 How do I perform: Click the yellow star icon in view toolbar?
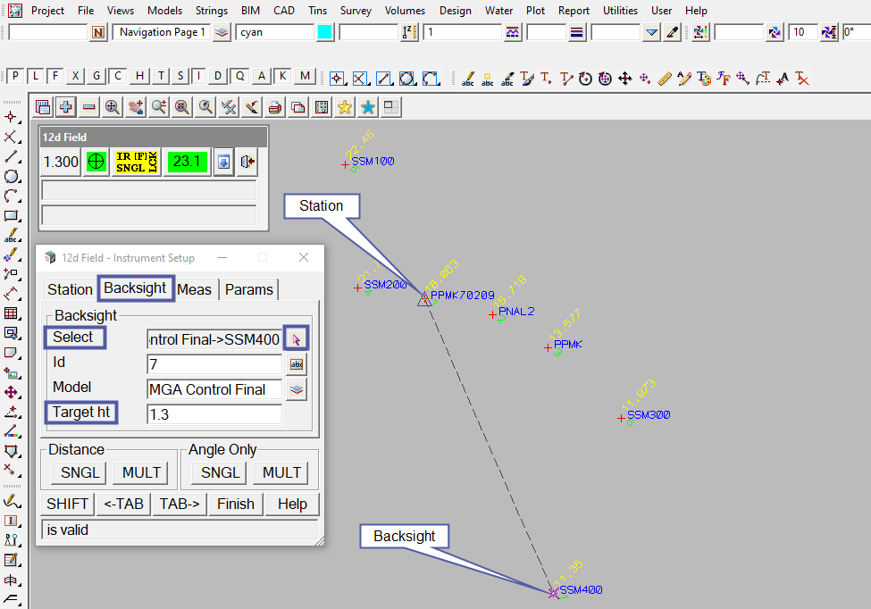click(345, 107)
